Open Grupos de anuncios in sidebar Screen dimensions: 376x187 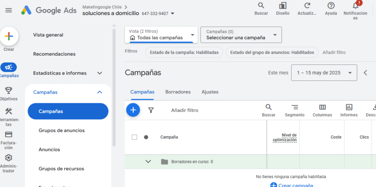coord(62,131)
